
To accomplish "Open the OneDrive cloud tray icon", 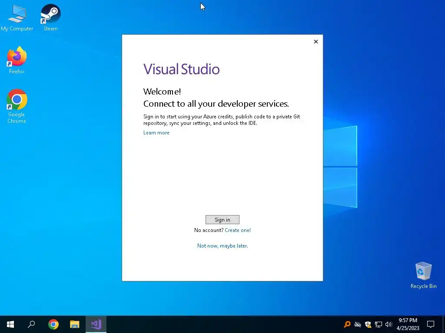I will [x=358, y=324].
